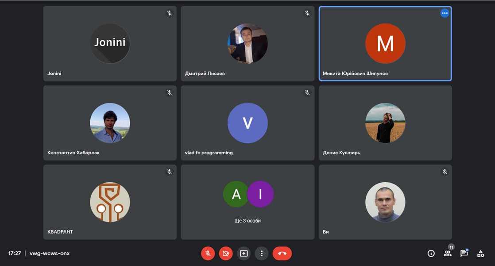Screen dimensions: 495x266
Task: Toggle the red microphone mute button
Action: click(208, 253)
